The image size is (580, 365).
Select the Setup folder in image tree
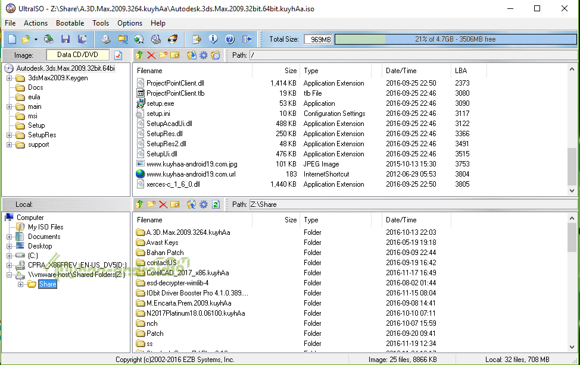point(36,125)
